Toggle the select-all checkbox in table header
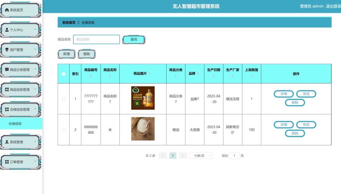Image resolution: width=341 pixels, height=194 pixels. click(x=64, y=74)
